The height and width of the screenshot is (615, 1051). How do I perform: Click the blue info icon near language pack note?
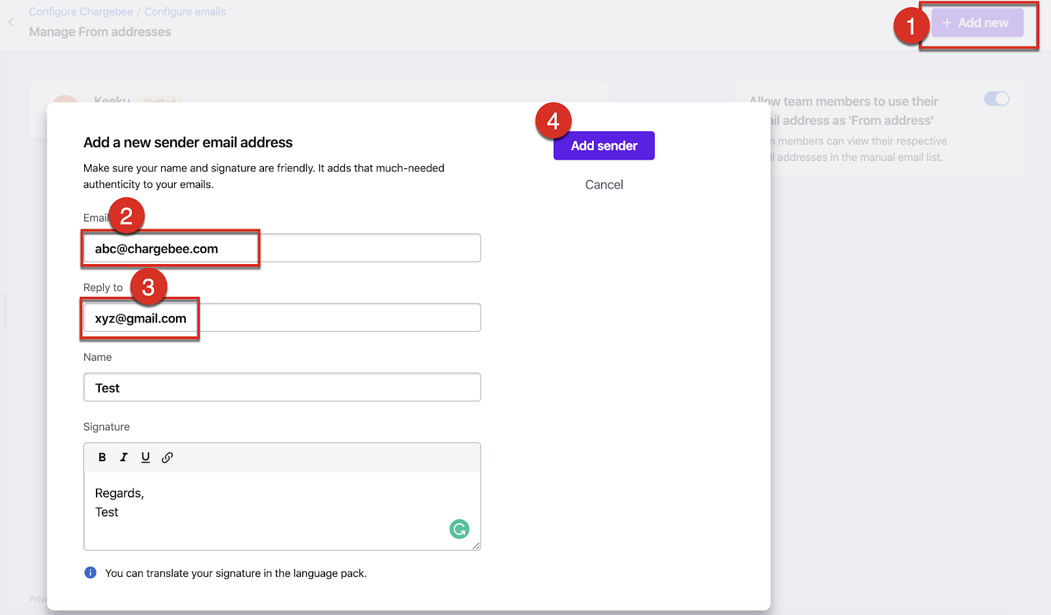coord(91,573)
